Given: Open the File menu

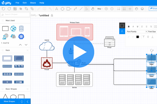Looking at the screenshot, I should pos(17,3).
